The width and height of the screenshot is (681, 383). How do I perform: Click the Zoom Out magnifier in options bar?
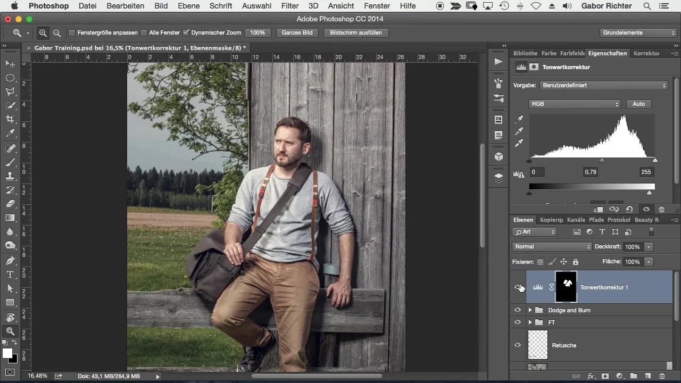tap(57, 33)
